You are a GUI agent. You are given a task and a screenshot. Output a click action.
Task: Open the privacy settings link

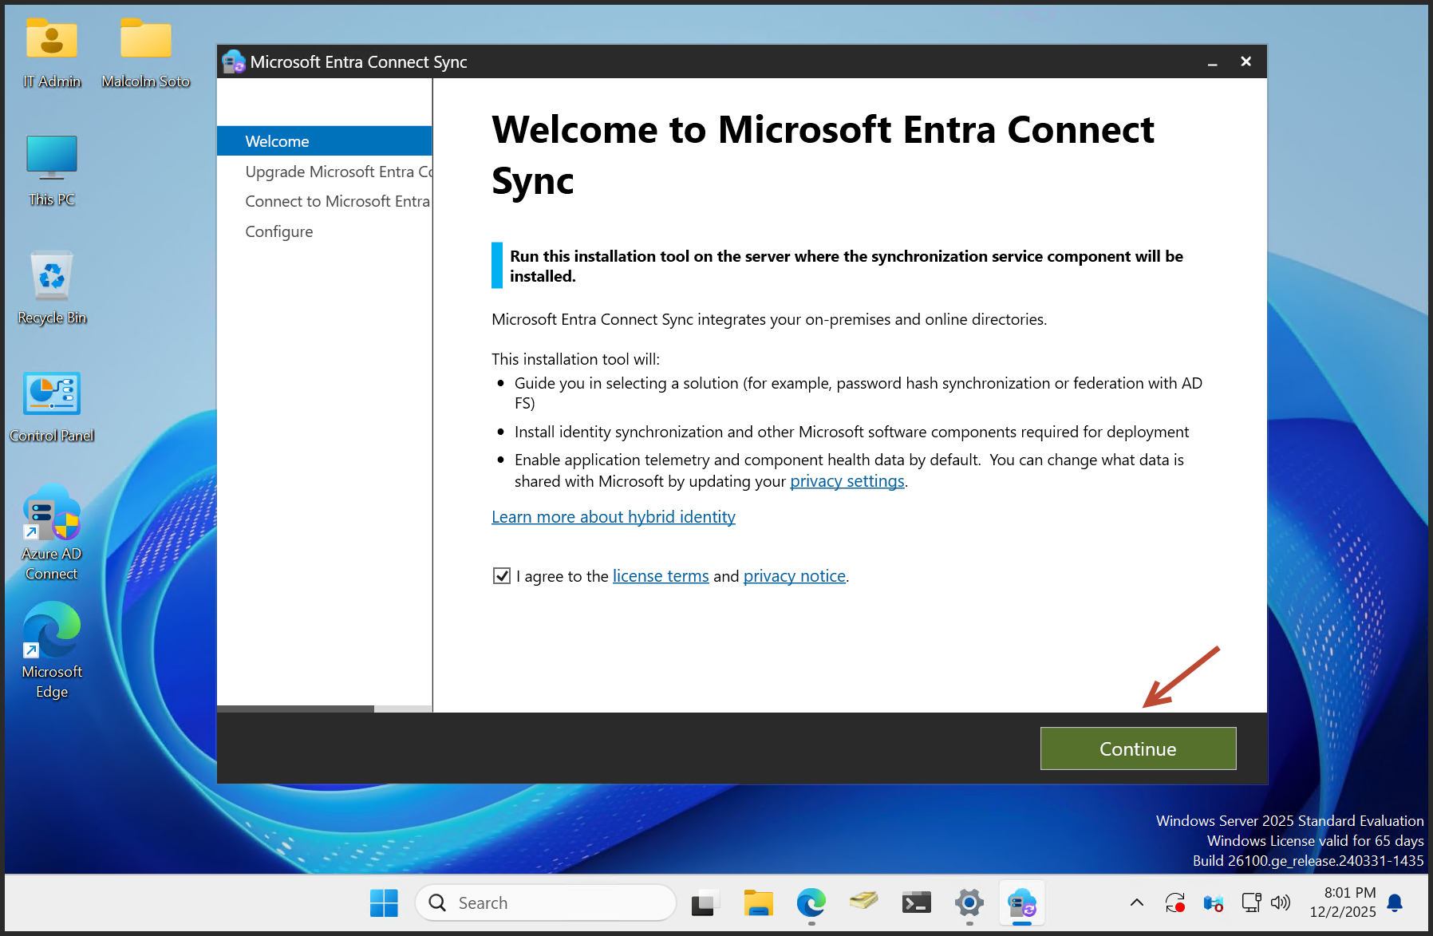coord(847,481)
